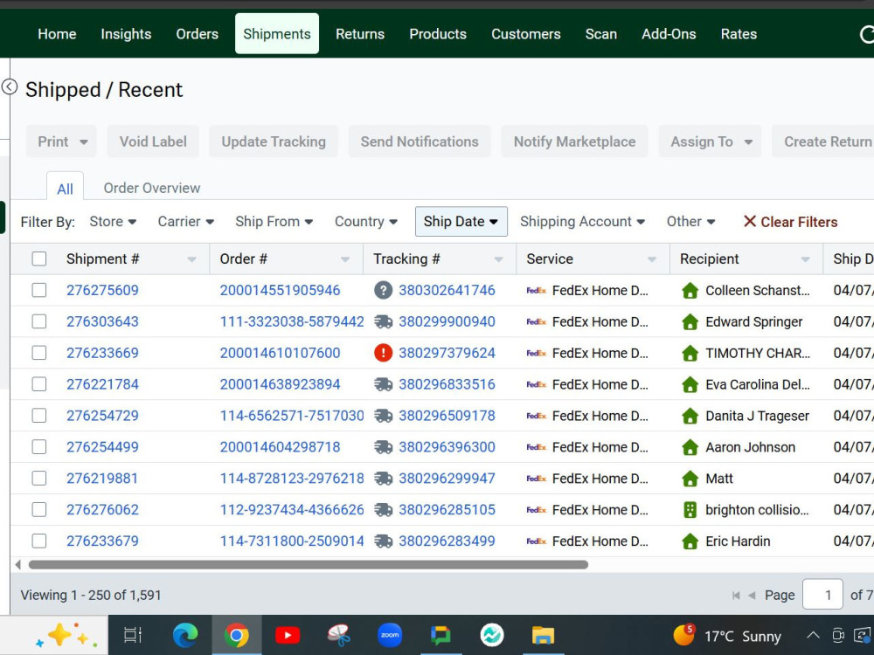Open the Home nav menu
Screen dimensions: 874x655
tap(57, 34)
